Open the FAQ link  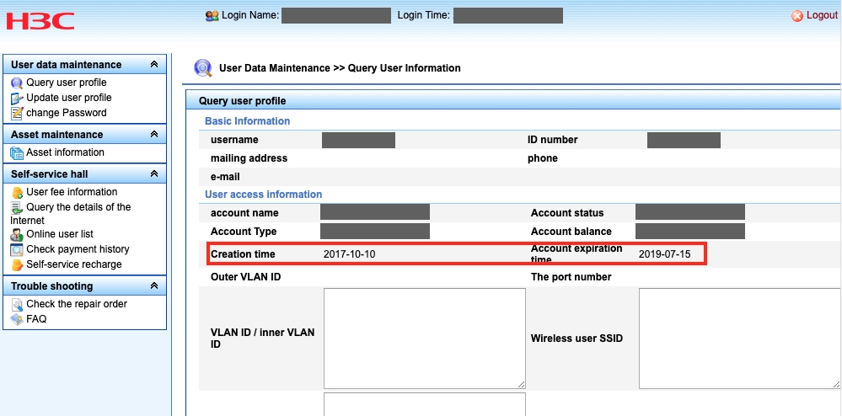36,319
